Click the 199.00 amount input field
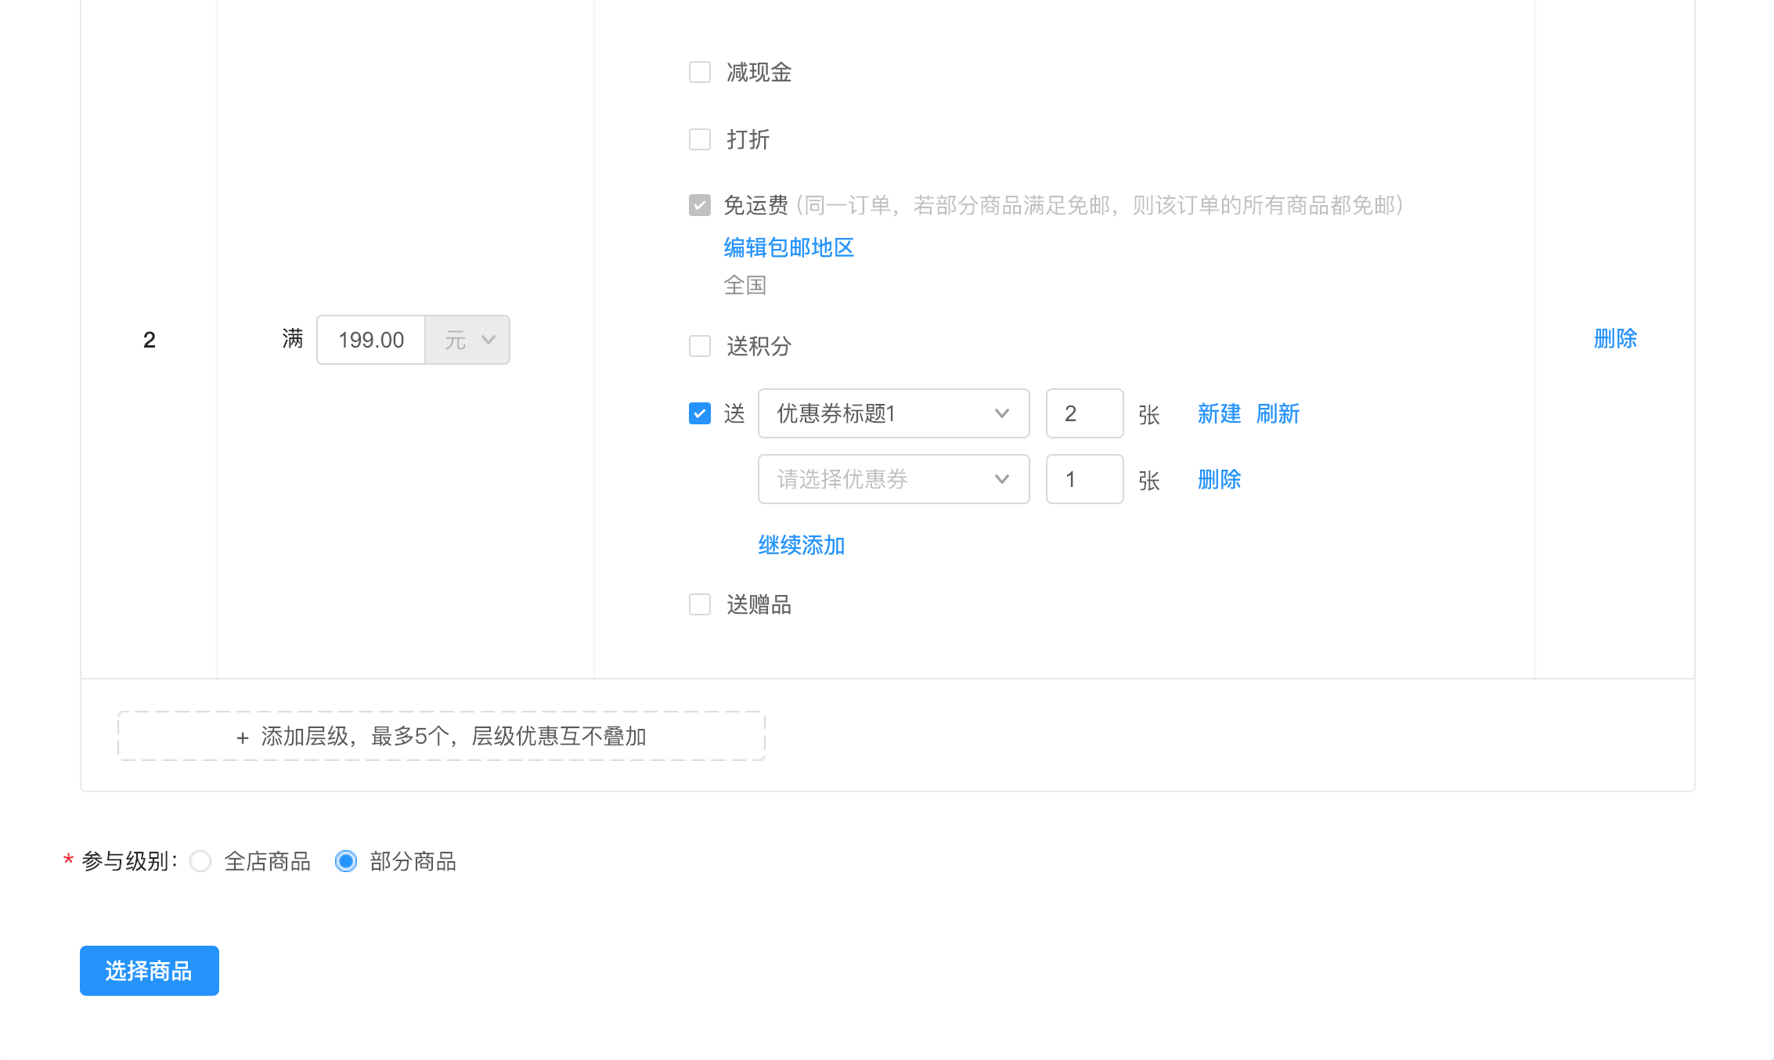1774x1060 pixels. point(371,340)
